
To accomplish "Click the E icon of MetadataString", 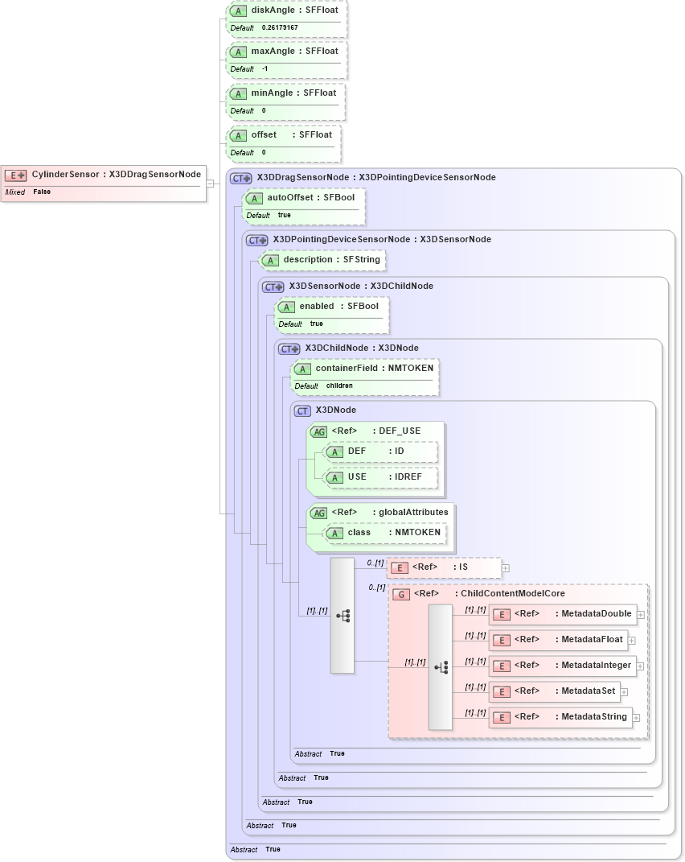I will (502, 718).
